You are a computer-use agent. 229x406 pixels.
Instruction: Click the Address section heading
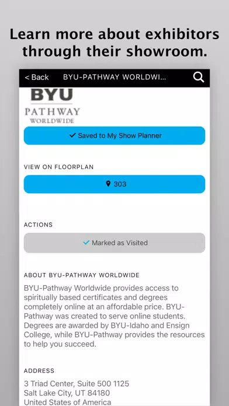(x=39, y=371)
